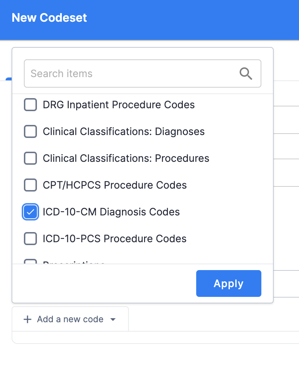Open the Add a new code dropdown
Image resolution: width=299 pixels, height=370 pixels.
pos(70,319)
